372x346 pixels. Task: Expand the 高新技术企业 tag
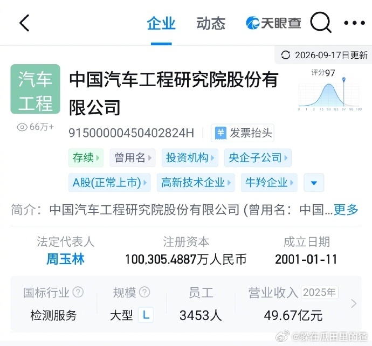point(196,183)
